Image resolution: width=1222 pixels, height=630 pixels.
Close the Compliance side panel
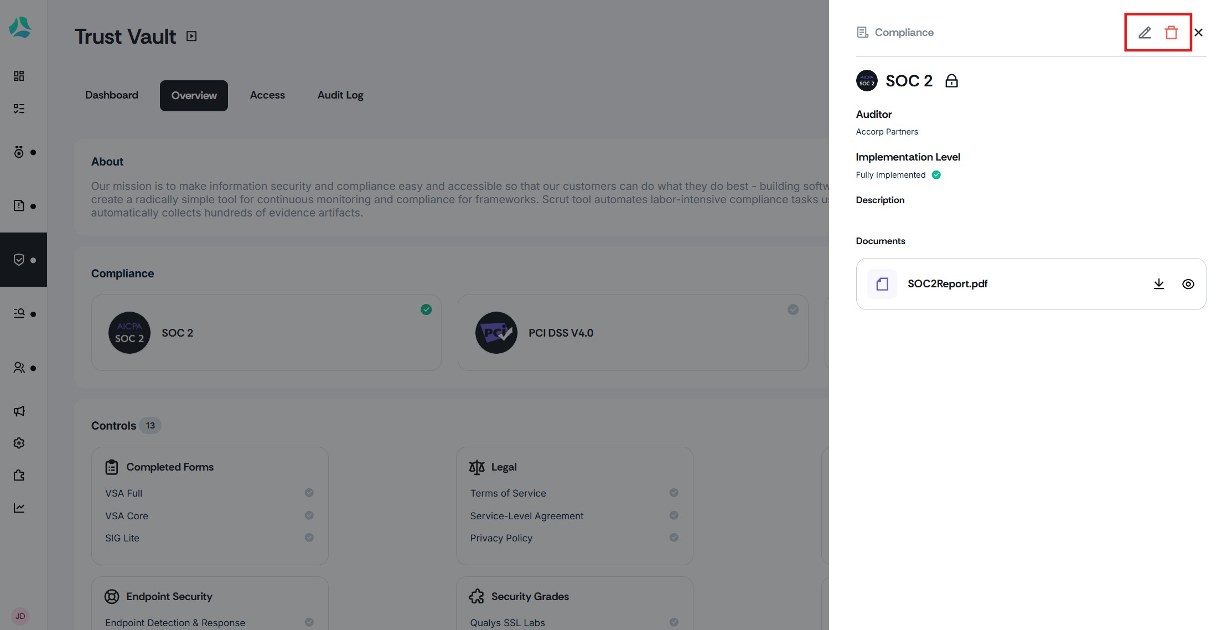click(1198, 33)
